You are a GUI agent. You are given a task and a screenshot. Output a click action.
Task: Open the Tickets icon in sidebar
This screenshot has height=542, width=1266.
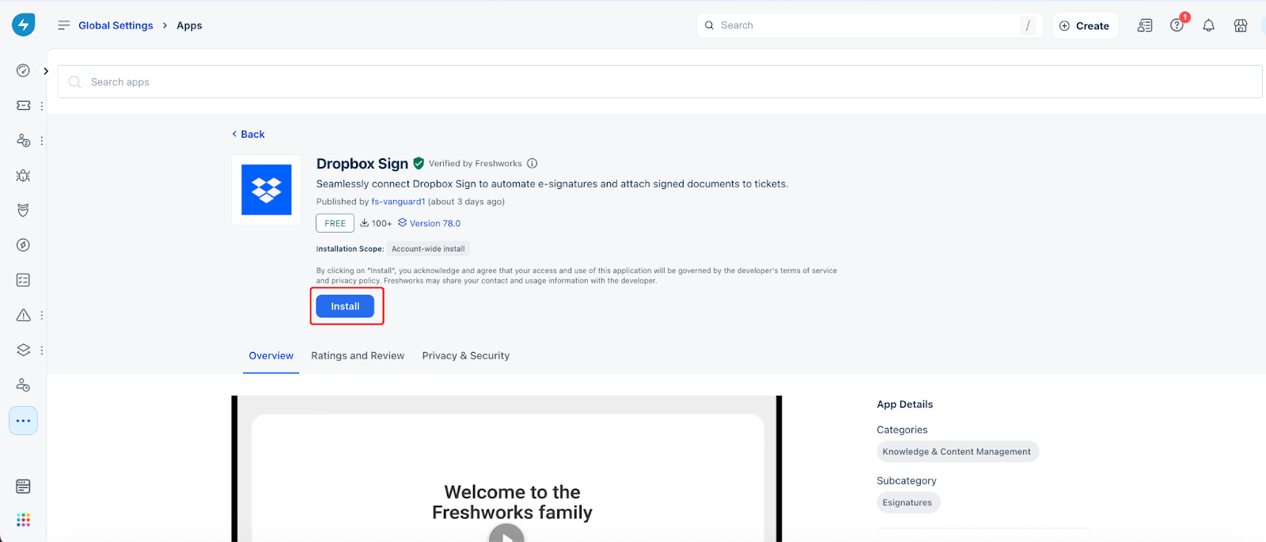[x=24, y=105]
